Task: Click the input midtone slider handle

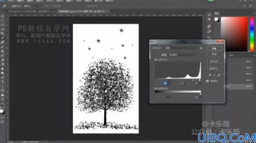Action: click(x=193, y=80)
